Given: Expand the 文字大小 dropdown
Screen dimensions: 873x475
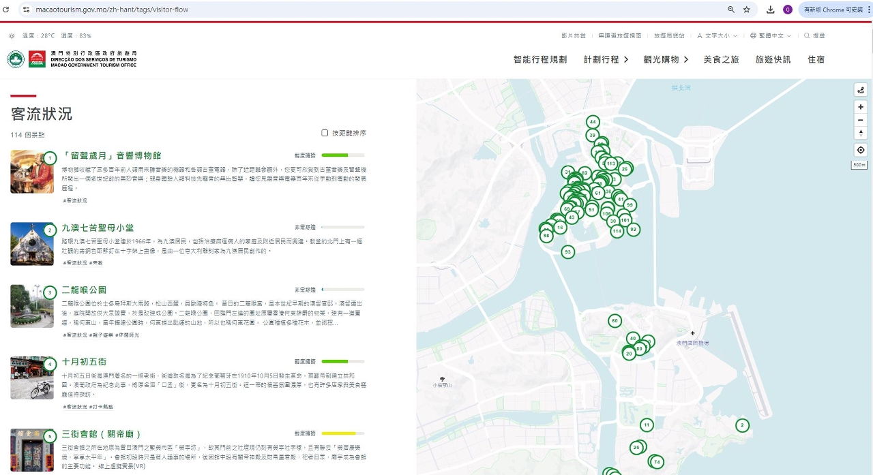Looking at the screenshot, I should click(713, 35).
